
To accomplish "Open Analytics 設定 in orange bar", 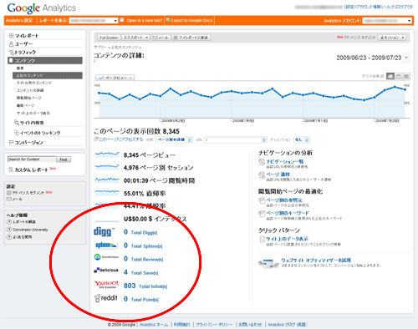I will click(x=19, y=21).
